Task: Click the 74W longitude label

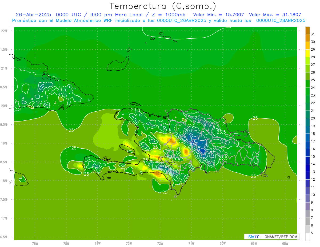Action: point(97,243)
